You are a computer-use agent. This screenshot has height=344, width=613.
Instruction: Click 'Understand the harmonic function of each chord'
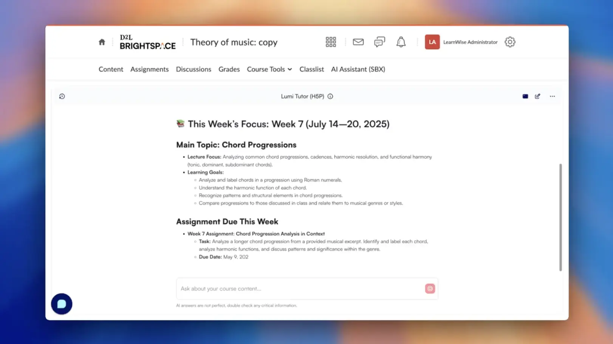pyautogui.click(x=253, y=187)
